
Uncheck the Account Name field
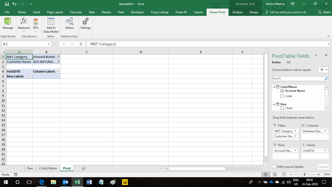point(282,91)
